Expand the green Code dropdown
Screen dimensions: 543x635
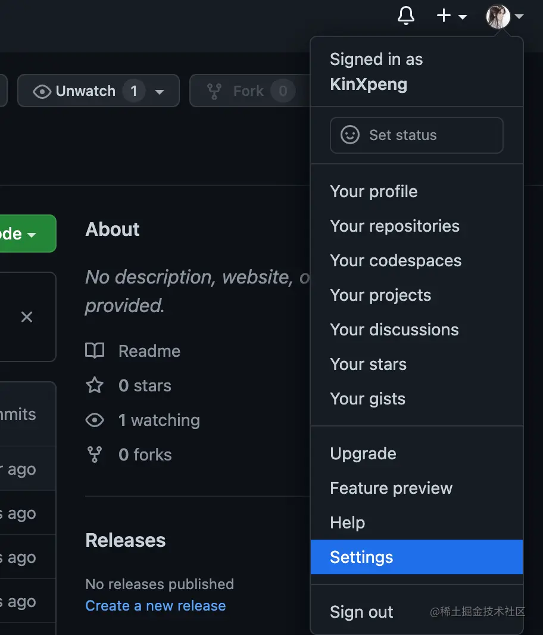[x=27, y=234]
